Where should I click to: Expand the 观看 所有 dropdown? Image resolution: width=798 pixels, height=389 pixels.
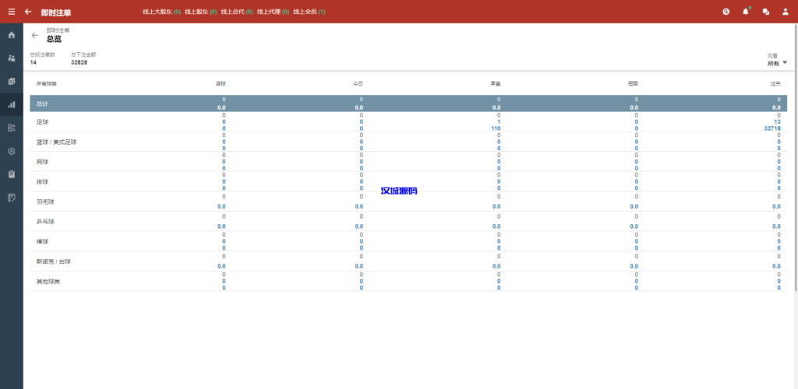pos(777,63)
